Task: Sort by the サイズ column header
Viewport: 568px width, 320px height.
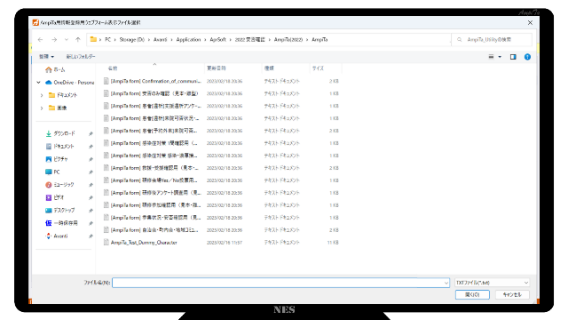Action: (318, 68)
